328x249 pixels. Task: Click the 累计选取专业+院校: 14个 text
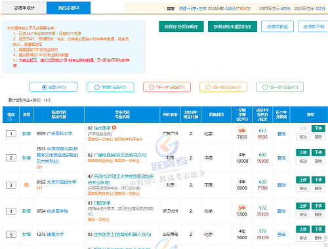click(x=30, y=100)
